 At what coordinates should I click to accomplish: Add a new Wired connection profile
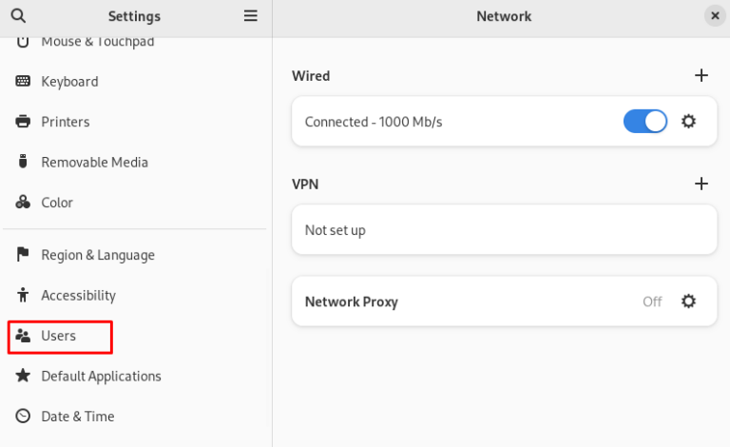[x=701, y=75]
